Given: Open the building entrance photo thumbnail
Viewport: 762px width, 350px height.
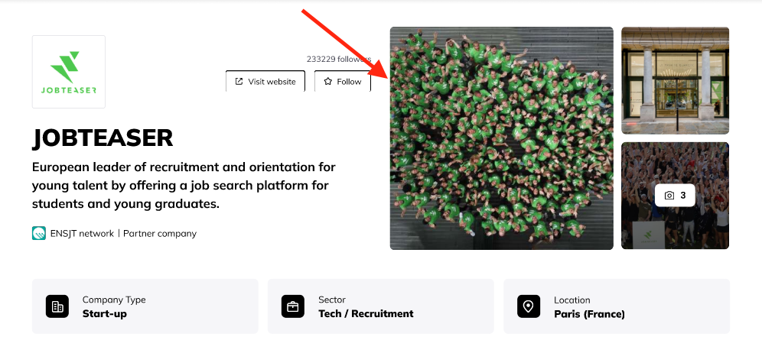Looking at the screenshot, I should [x=675, y=80].
